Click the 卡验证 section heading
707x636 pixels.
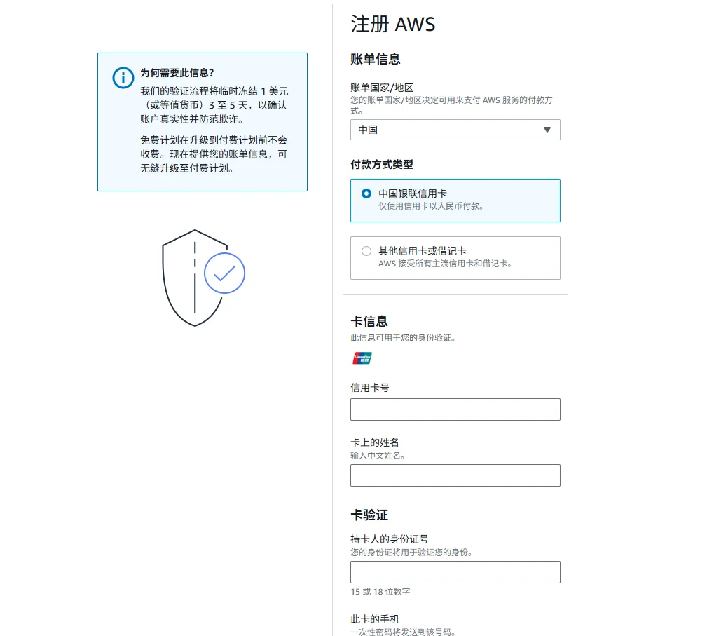(369, 515)
